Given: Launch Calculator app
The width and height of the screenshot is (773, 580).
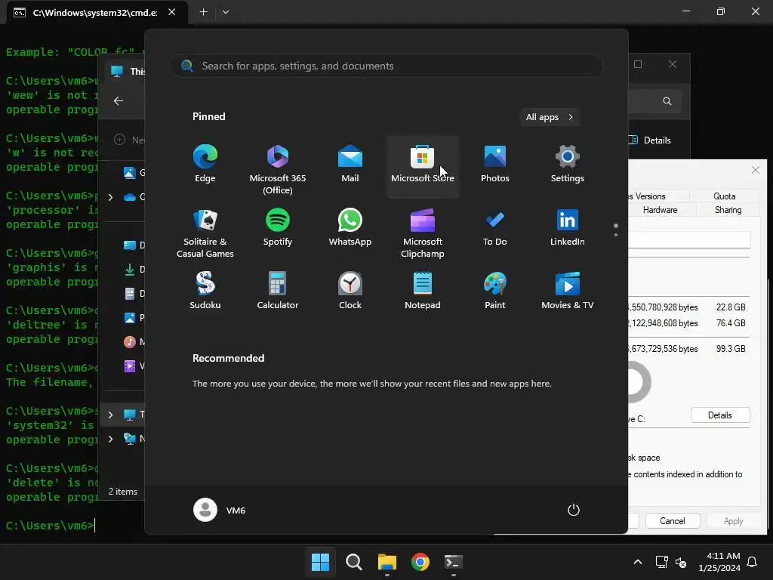Looking at the screenshot, I should [278, 291].
